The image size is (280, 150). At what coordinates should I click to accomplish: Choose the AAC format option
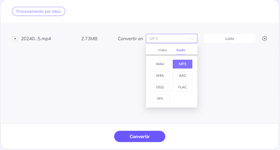(x=182, y=76)
